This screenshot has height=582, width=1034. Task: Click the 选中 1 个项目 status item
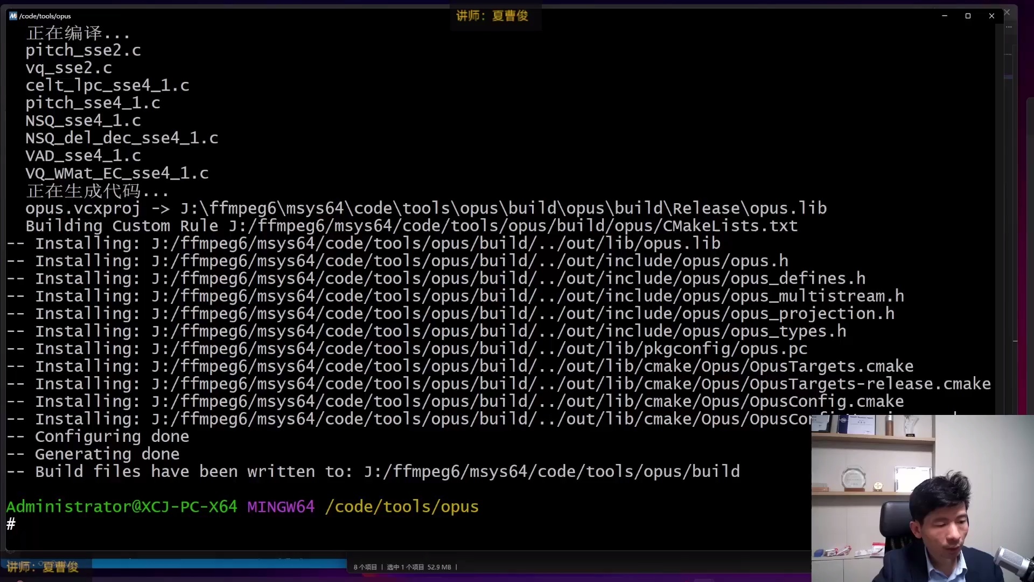404,567
